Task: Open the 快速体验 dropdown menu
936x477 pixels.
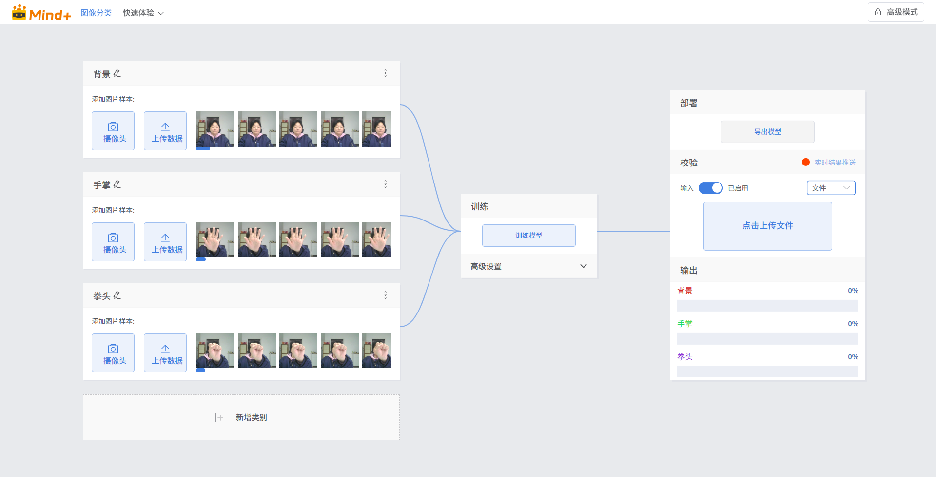Action: pos(143,13)
